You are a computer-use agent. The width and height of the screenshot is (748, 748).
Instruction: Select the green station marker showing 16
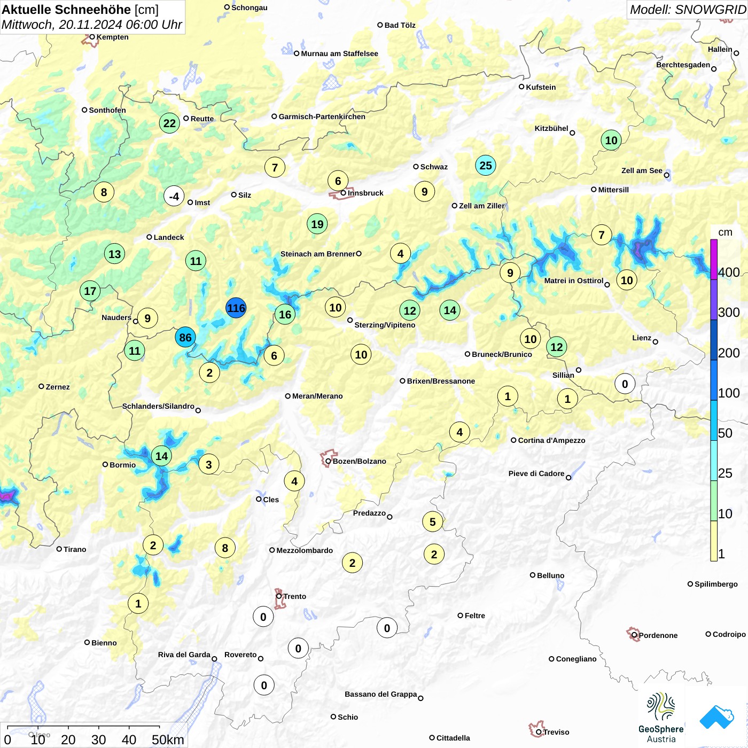285,314
